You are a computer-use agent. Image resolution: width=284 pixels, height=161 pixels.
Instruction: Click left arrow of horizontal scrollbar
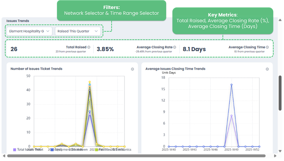[4, 156]
